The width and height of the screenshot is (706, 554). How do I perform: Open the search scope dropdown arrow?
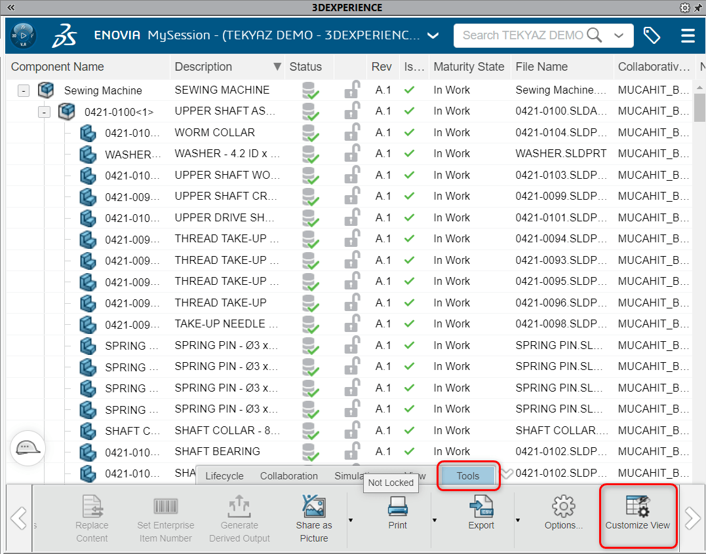(x=619, y=35)
